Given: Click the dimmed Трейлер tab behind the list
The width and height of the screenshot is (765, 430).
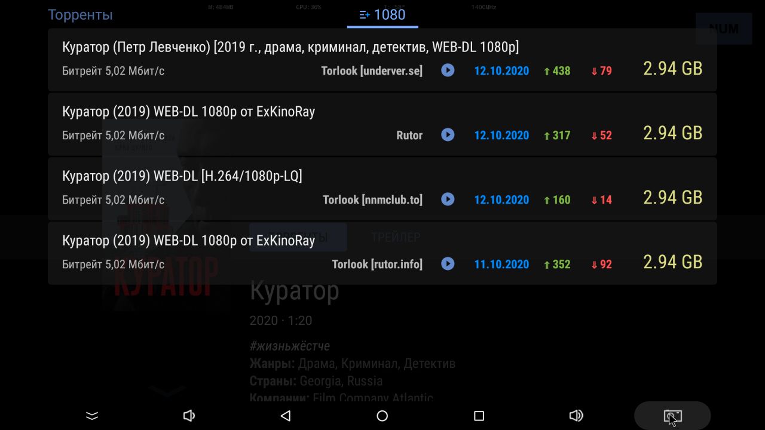Looking at the screenshot, I should 396,237.
